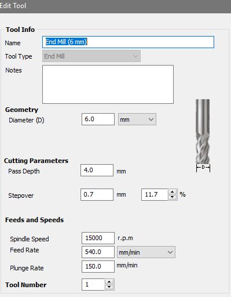Screen dimensions: 231x297
Task: Select the Diameter (D) value field
Action: [x=98, y=119]
